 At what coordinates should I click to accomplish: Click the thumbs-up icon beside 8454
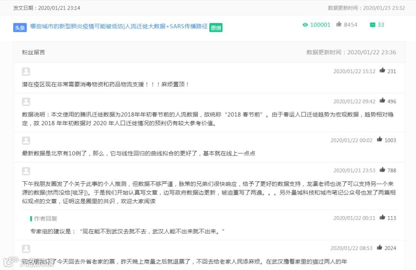click(339, 24)
